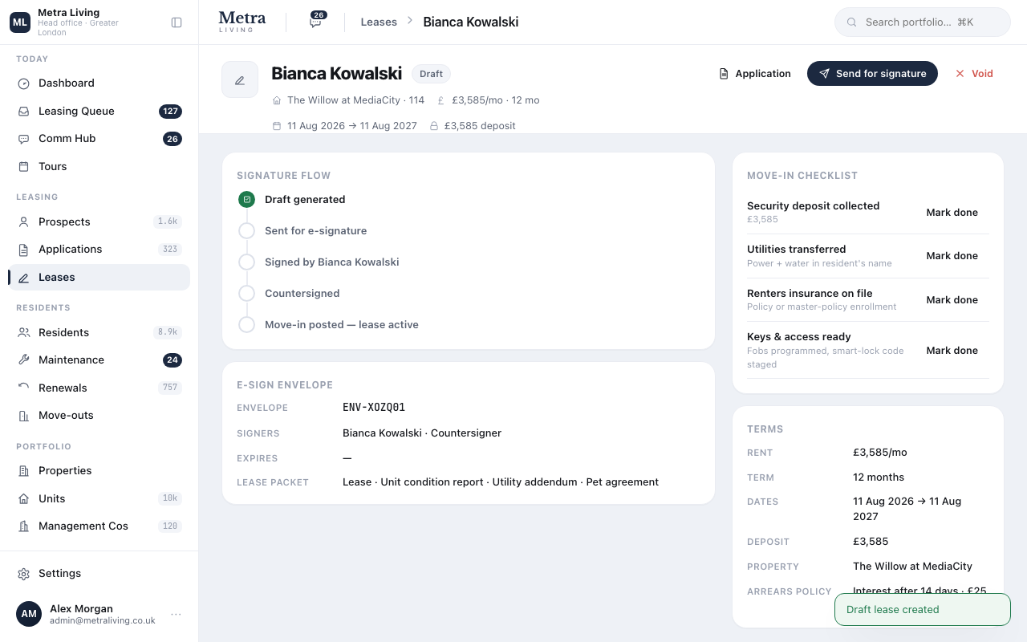Open Management Cos in sidebar
This screenshot has height=642, width=1027.
click(99, 526)
